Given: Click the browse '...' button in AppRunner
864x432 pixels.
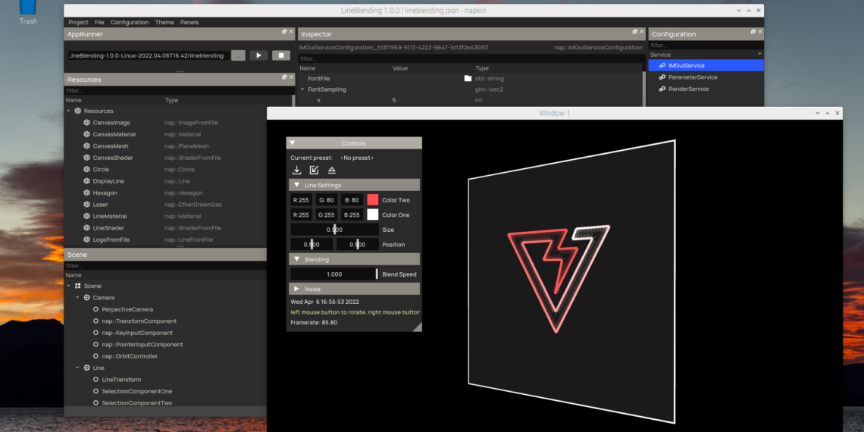Looking at the screenshot, I should (237, 55).
